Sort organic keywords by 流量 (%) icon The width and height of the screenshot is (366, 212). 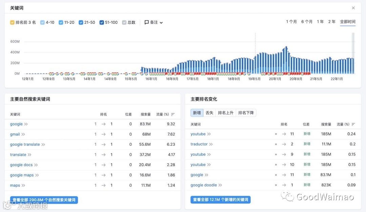click(x=173, y=114)
